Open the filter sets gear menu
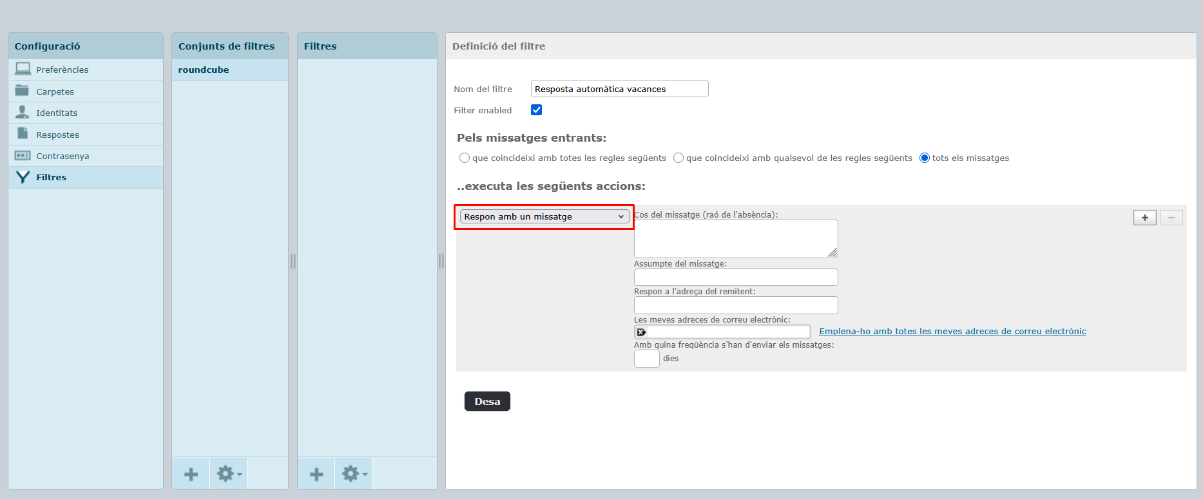 (229, 475)
